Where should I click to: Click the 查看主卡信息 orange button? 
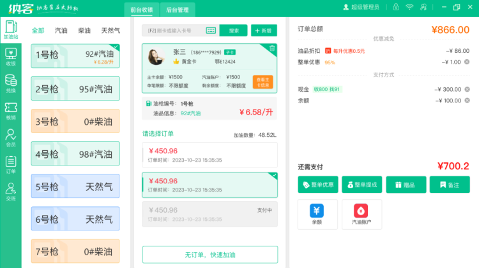(262, 81)
